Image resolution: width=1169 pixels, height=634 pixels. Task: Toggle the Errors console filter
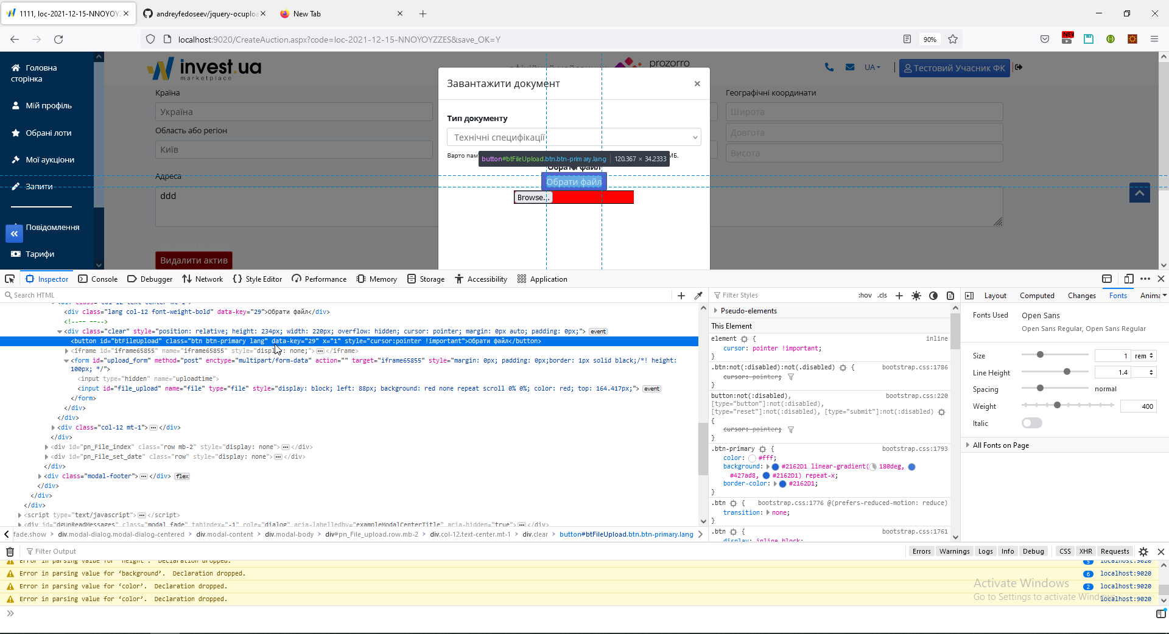pyautogui.click(x=921, y=552)
